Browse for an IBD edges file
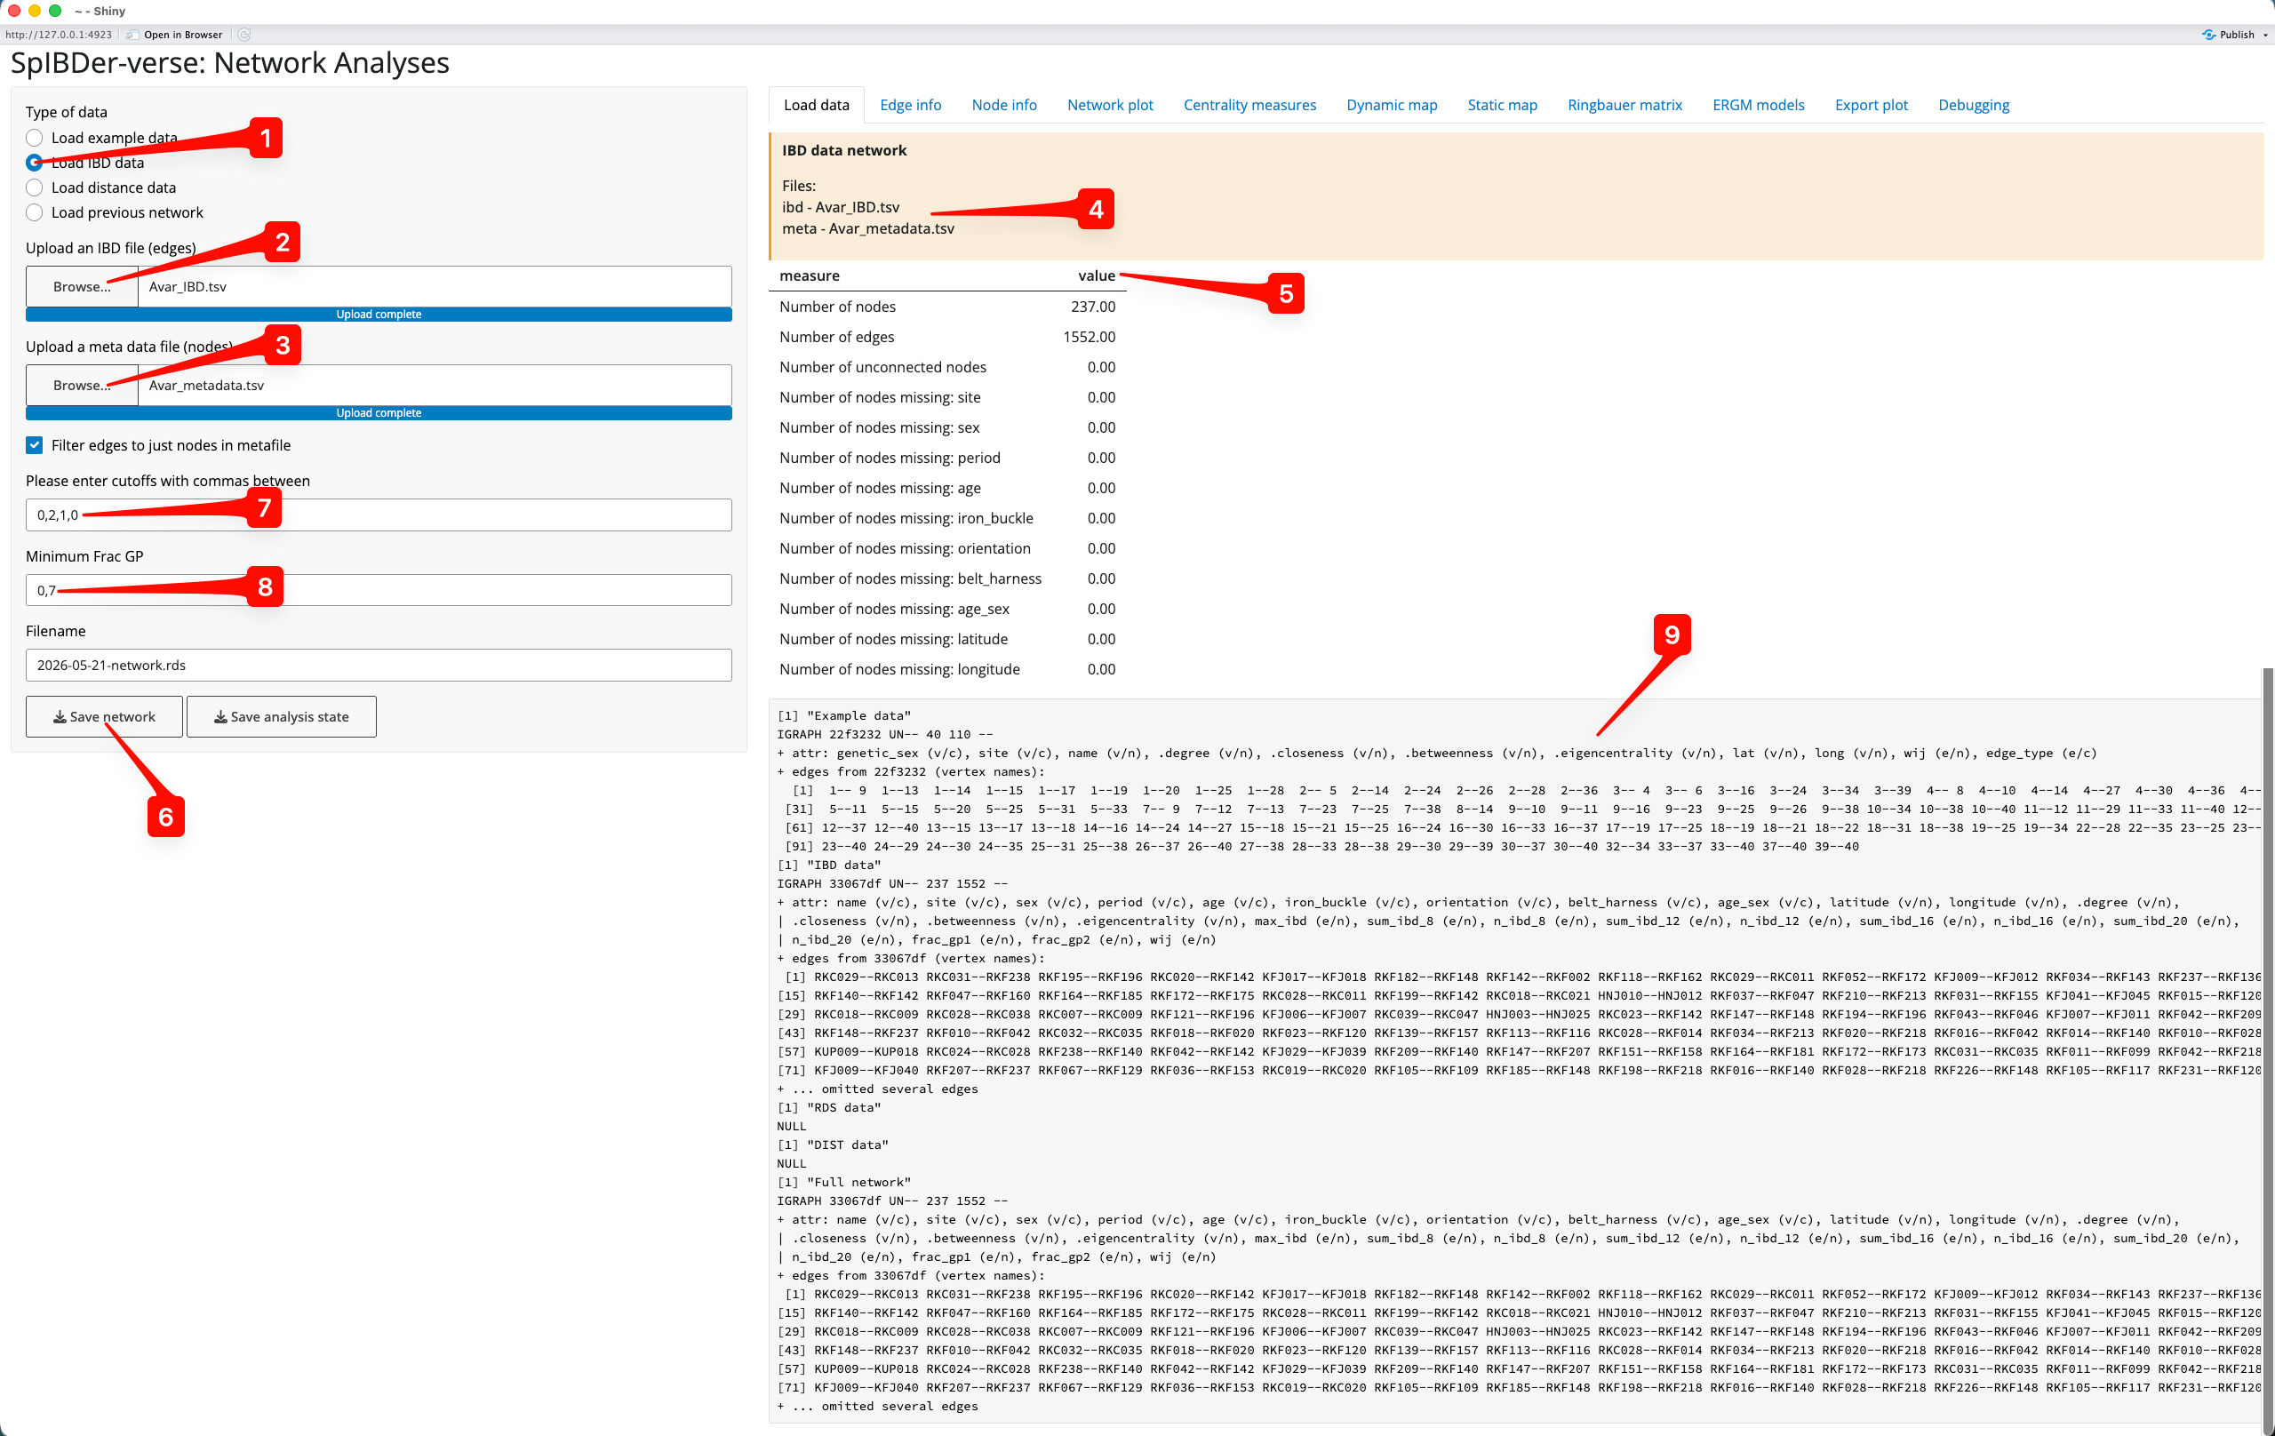Image resolution: width=2275 pixels, height=1436 pixels. 82,286
